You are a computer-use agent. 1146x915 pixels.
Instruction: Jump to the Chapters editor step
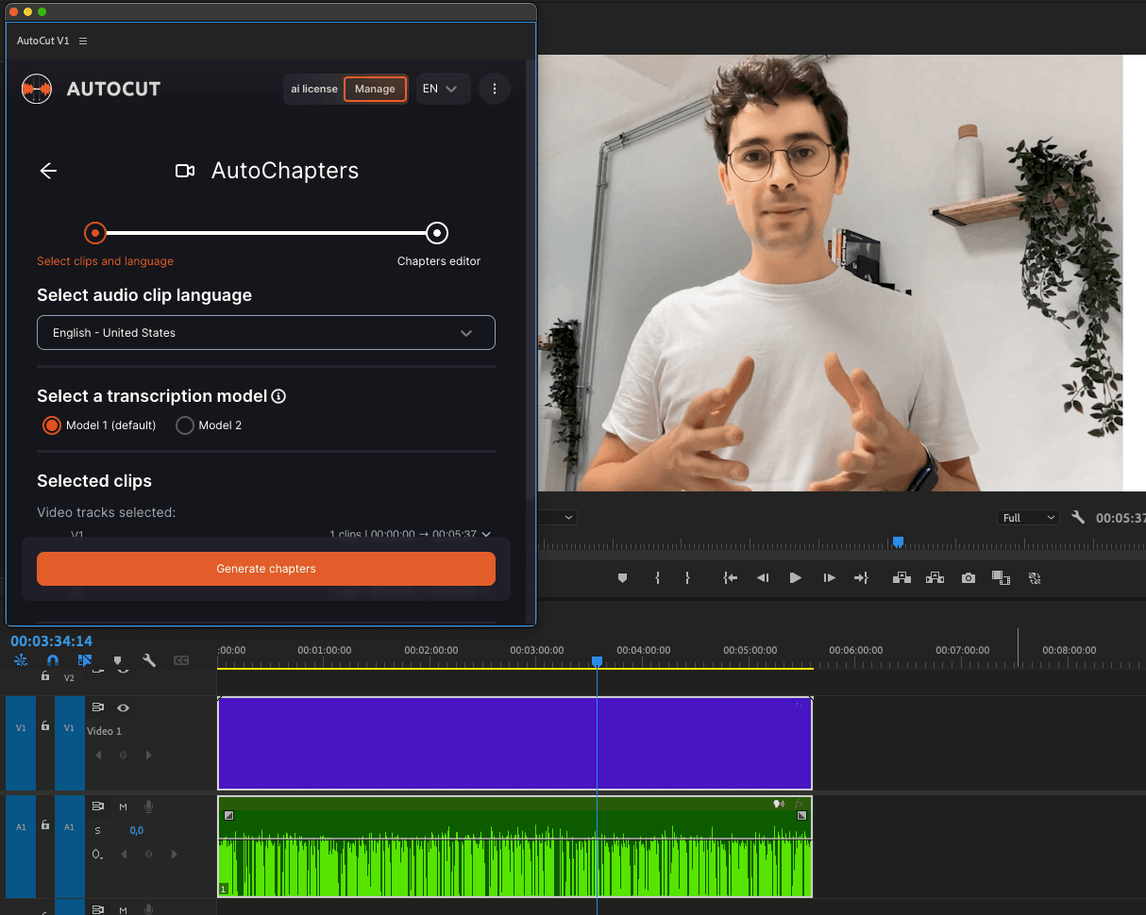[x=436, y=233]
